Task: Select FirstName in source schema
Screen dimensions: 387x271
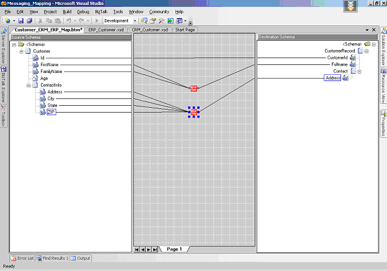Action: coord(50,65)
